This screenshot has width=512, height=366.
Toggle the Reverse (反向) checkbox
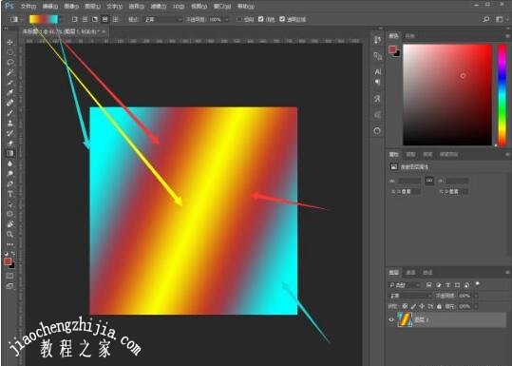tap(239, 19)
